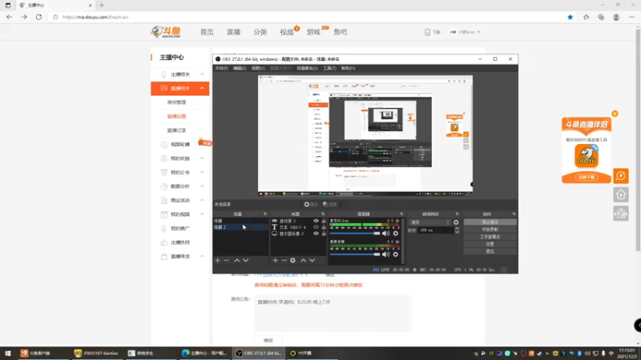Screen dimensions: 641x360
Task: Click 工作室模式 button in OBS
Action: coord(490,237)
